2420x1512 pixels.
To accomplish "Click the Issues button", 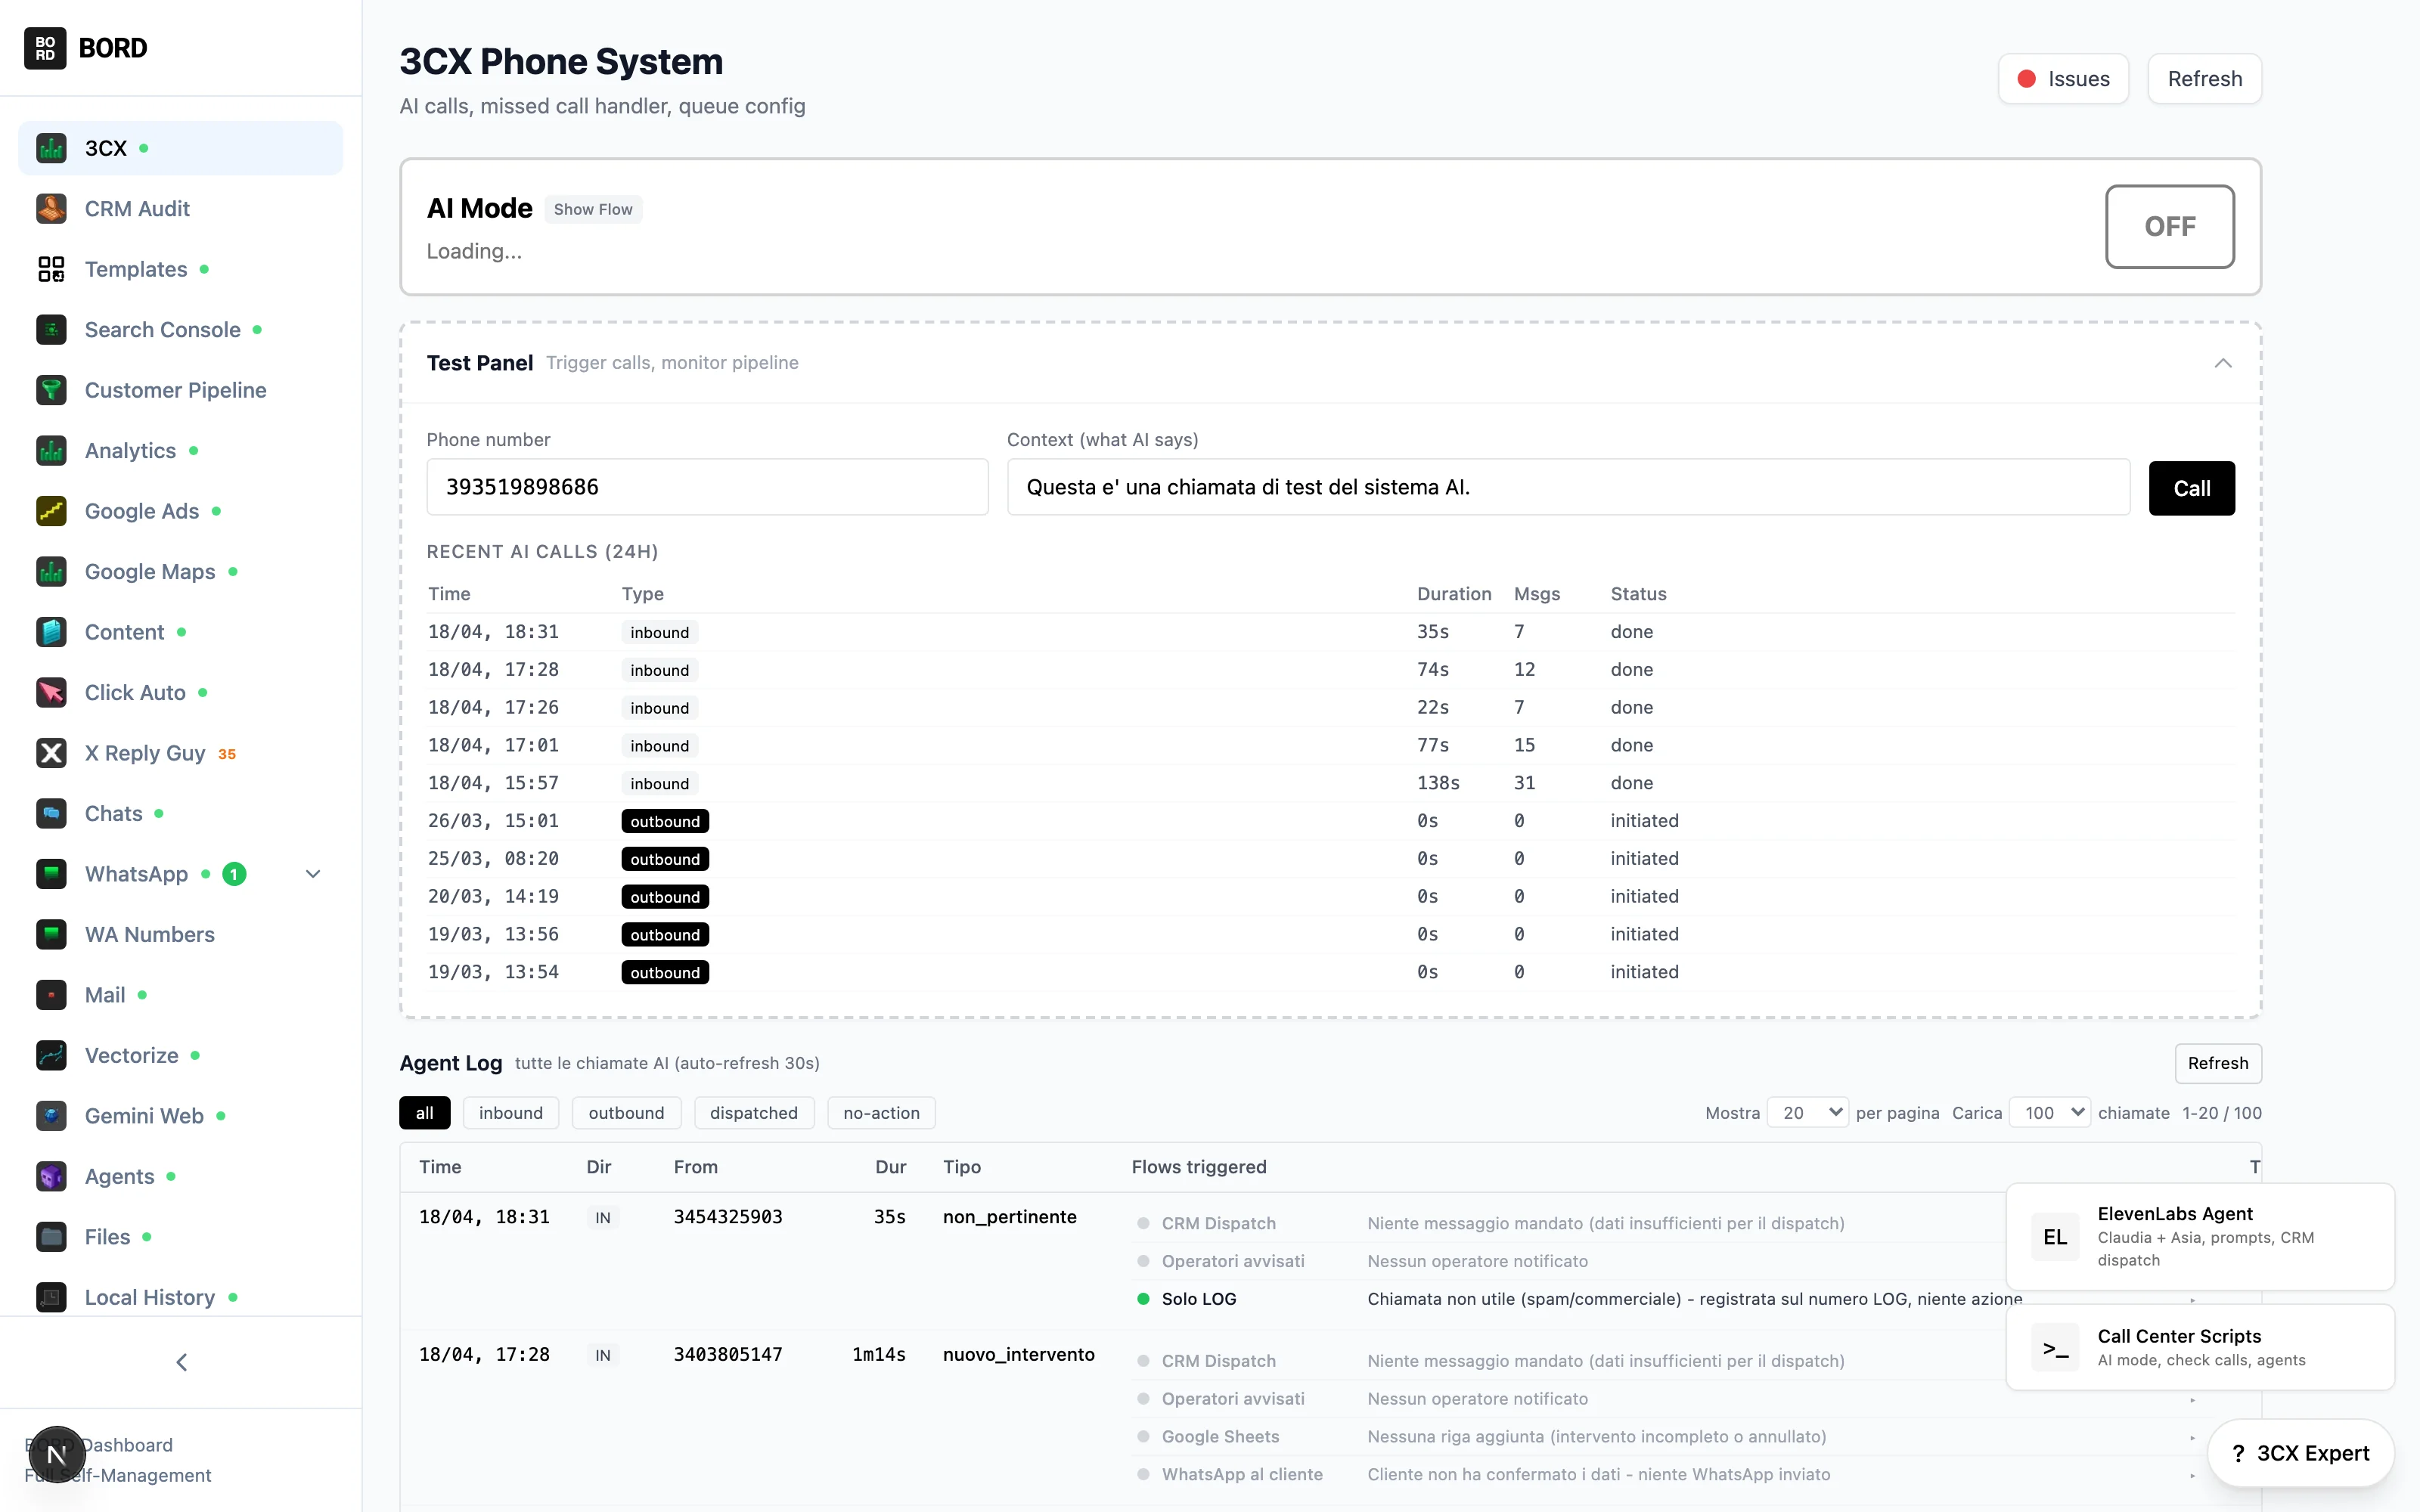I will (2063, 79).
